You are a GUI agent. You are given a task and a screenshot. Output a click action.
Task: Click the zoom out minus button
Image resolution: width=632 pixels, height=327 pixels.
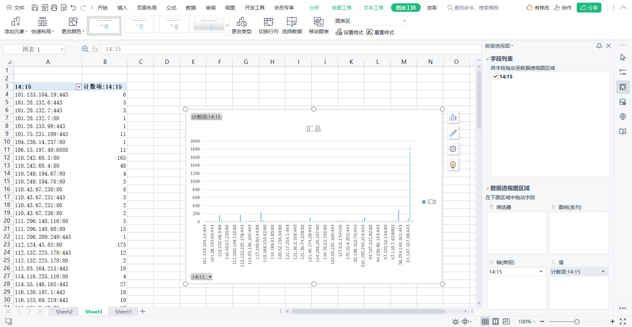[542, 322]
